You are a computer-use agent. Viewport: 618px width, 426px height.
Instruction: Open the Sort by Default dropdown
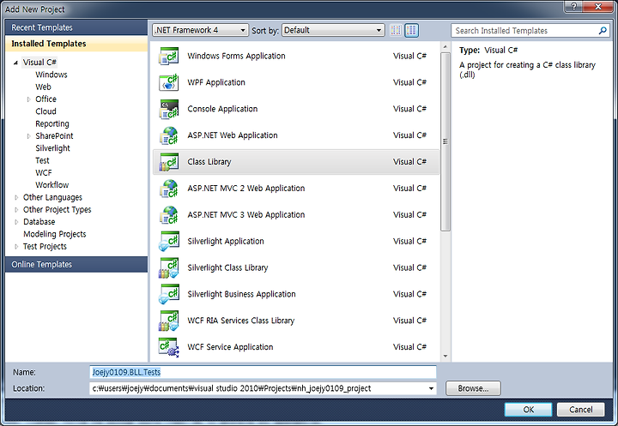[333, 30]
